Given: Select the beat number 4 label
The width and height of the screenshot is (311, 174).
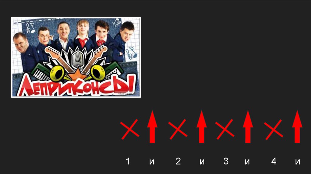Looking at the screenshot, I should (x=274, y=161).
